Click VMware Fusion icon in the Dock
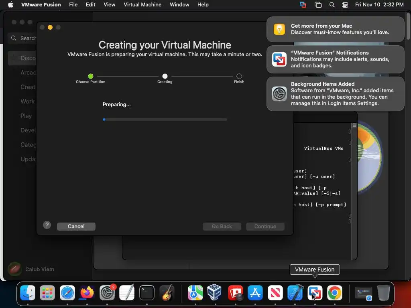Viewport: 411px width, 308px height. click(315, 292)
